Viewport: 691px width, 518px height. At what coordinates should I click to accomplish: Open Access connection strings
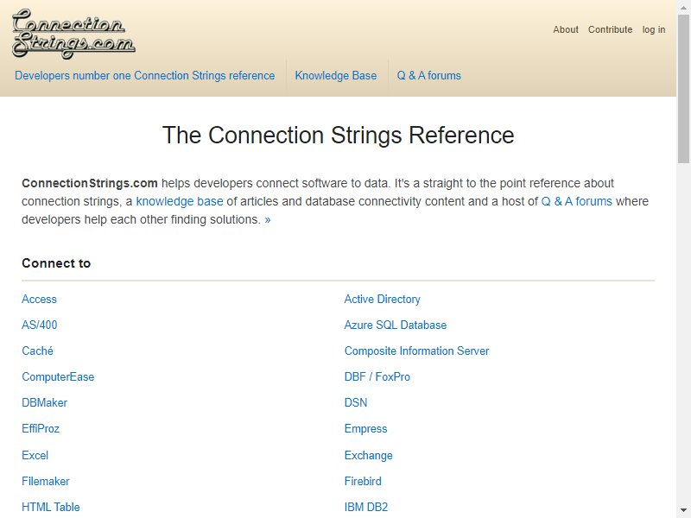[x=39, y=299]
